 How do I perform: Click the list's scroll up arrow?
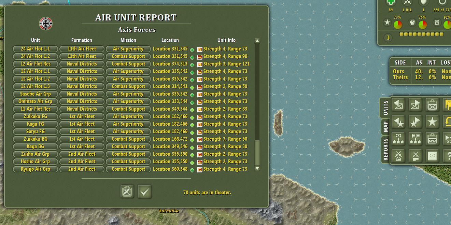[257, 41]
